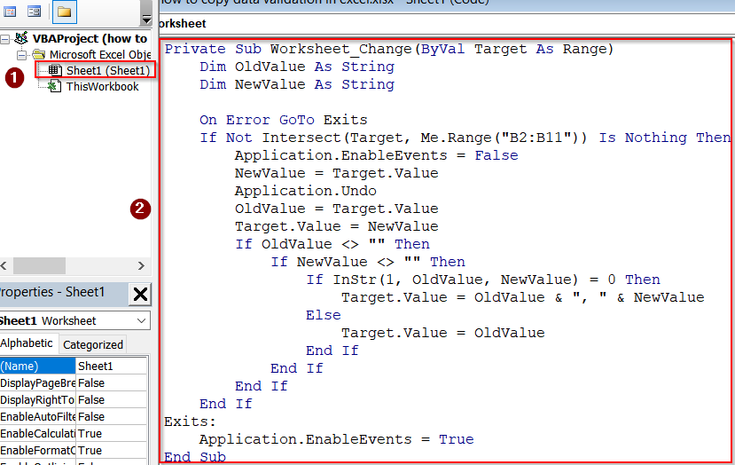
Task: Switch to the Categorized tab
Action: click(x=93, y=344)
